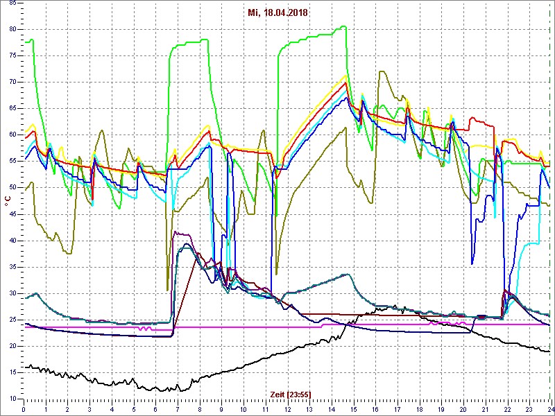Click hour 24 on the time axis
The width and height of the screenshot is (555, 416).
551,410
